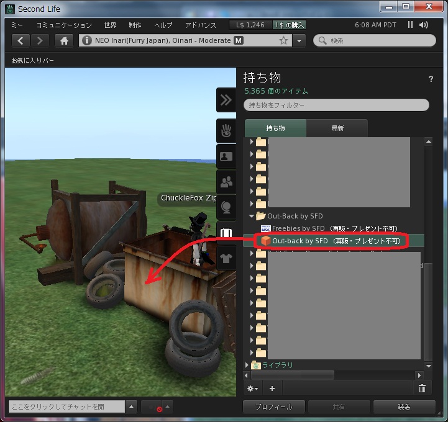Click the Home teleport button in navigation bar
Viewport: 448px width, 422px height.
pos(63,40)
